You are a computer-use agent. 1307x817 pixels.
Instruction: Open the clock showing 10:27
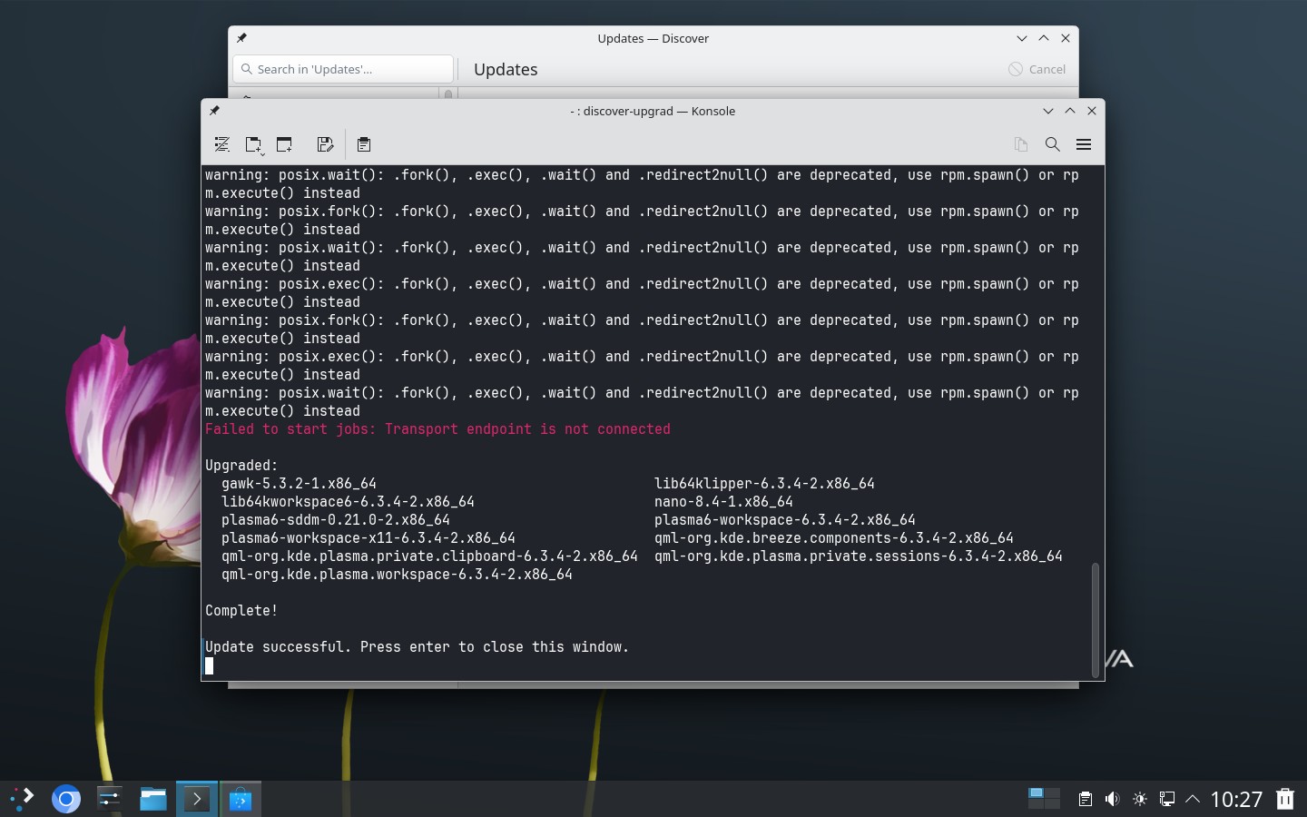pyautogui.click(x=1236, y=799)
